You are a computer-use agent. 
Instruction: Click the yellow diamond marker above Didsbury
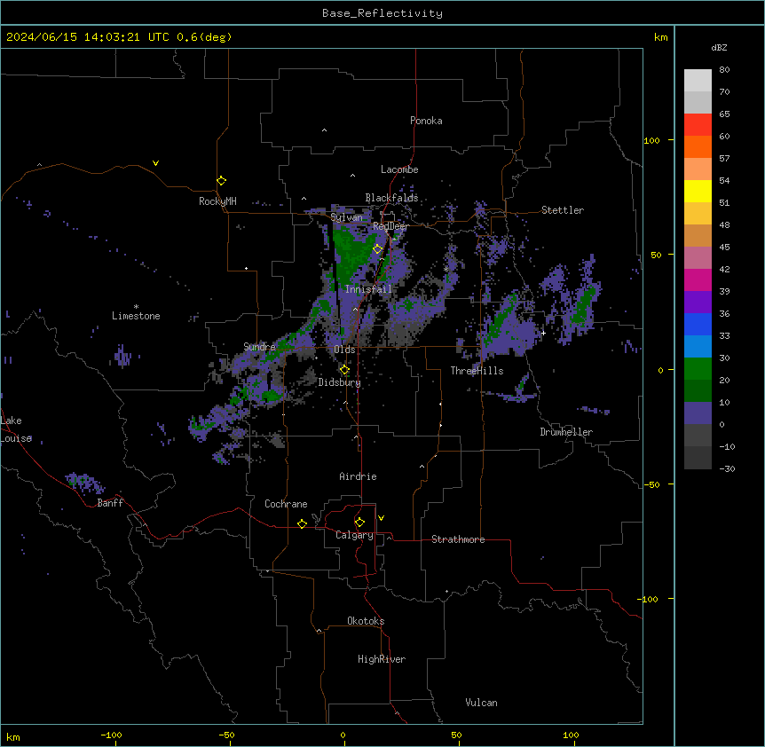[344, 370]
